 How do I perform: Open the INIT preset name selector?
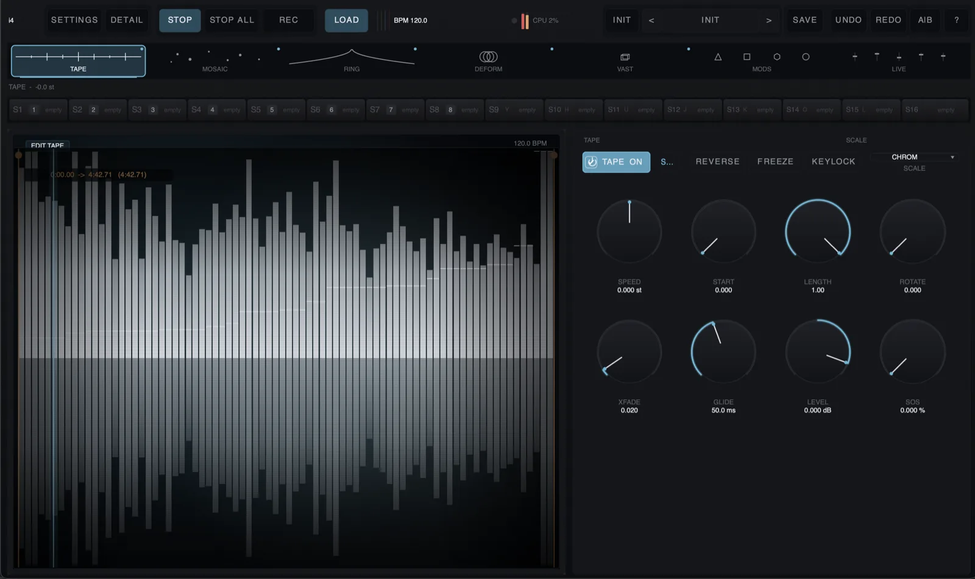[x=710, y=20]
